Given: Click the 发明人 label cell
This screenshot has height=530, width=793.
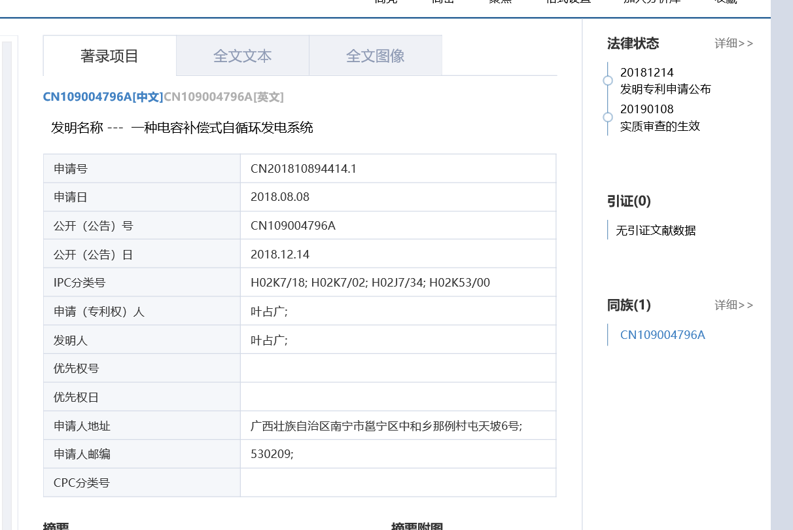Looking at the screenshot, I should point(142,340).
